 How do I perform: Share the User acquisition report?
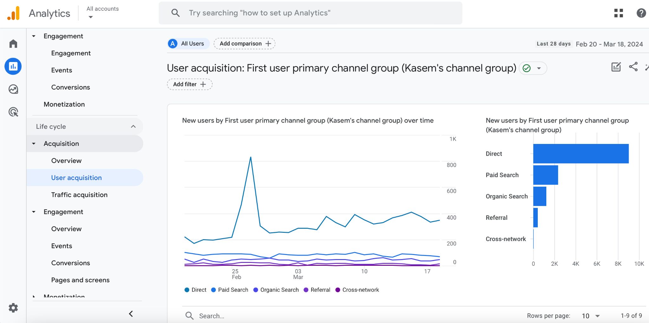[x=633, y=67]
